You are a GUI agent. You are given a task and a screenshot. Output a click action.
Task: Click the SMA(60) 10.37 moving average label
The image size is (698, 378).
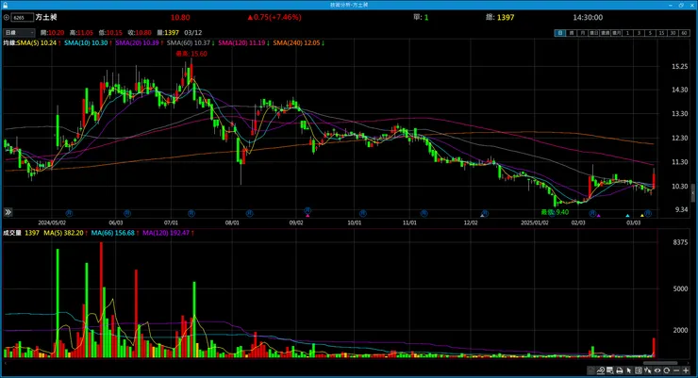pyautogui.click(x=189, y=43)
